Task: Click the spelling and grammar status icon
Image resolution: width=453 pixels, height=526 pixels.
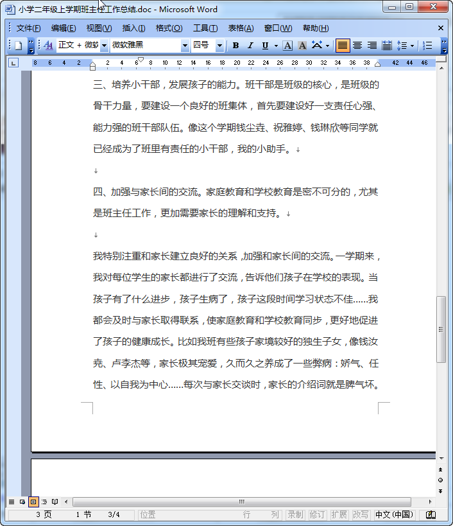Action: click(x=431, y=514)
